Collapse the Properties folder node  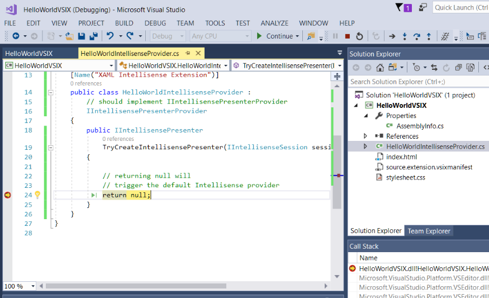[366, 116]
